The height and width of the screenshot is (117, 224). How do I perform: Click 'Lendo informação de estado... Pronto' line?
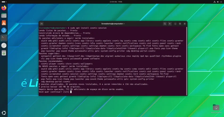coord(60,36)
